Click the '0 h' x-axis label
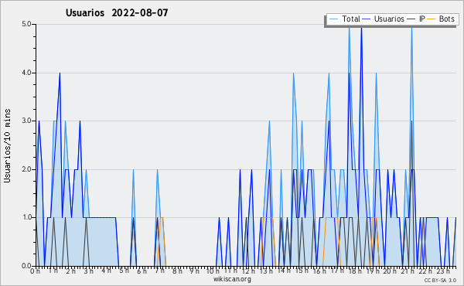Image resolution: width=464 pixels, height=286 pixels. [x=35, y=271]
